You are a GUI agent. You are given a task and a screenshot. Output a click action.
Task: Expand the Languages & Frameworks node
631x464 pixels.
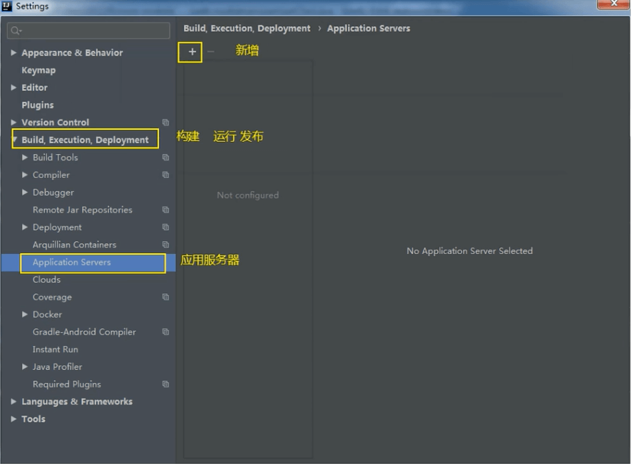click(x=14, y=402)
